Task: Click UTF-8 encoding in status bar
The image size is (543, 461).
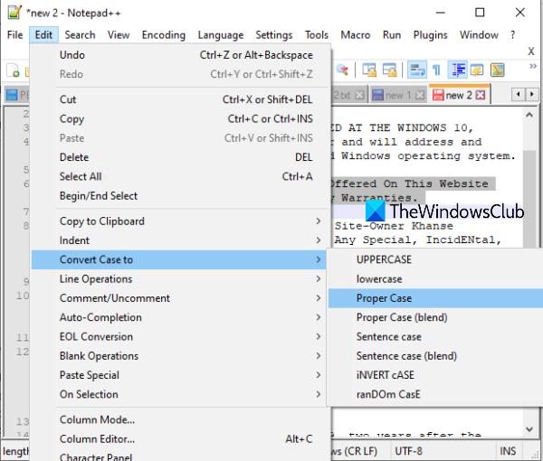Action: click(x=409, y=451)
